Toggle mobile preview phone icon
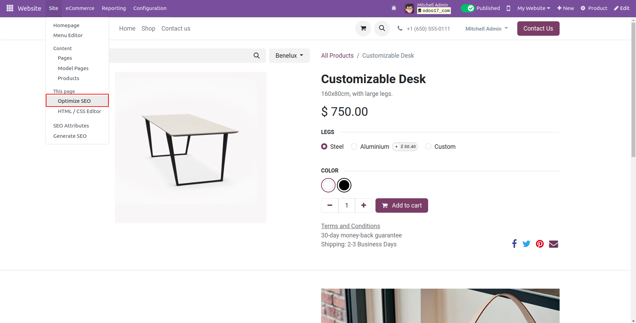 point(508,8)
